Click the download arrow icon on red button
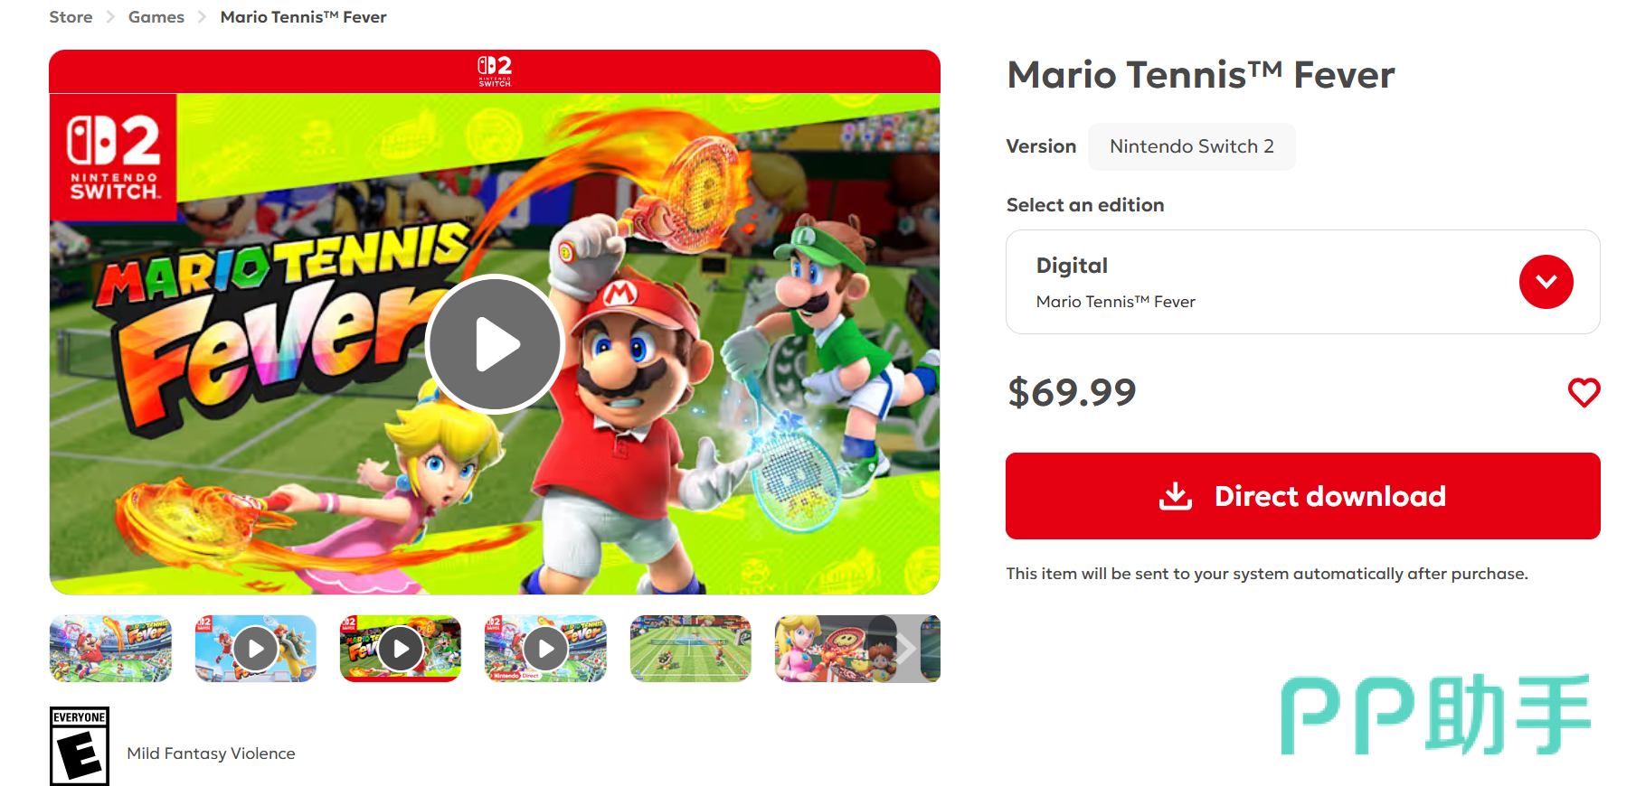This screenshot has width=1636, height=786. (1176, 496)
